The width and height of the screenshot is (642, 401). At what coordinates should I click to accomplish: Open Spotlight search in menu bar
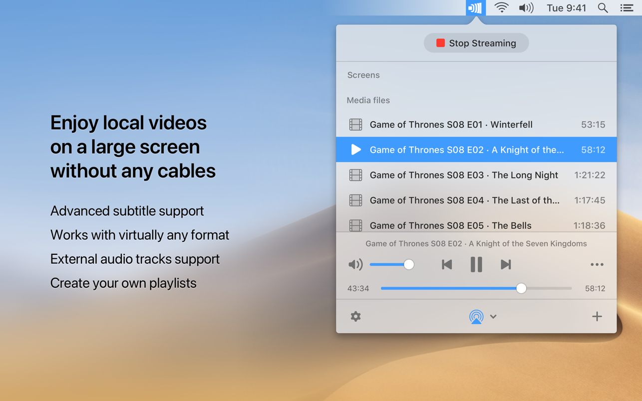[x=603, y=7]
